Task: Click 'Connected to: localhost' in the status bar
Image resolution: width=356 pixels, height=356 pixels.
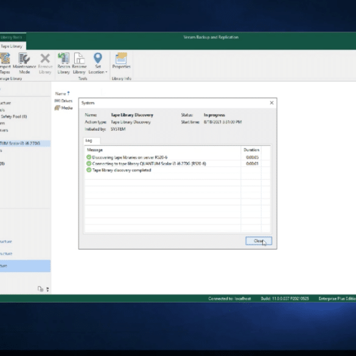Action: 229,299
